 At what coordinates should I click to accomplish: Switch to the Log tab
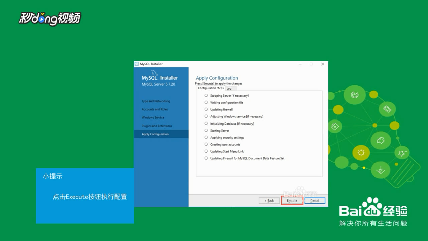[231, 89]
